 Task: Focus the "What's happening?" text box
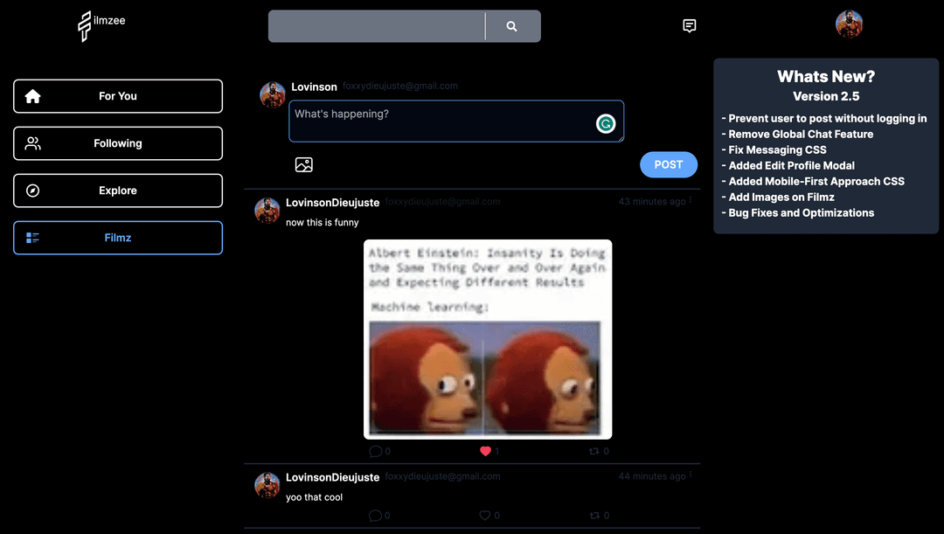click(x=441, y=121)
